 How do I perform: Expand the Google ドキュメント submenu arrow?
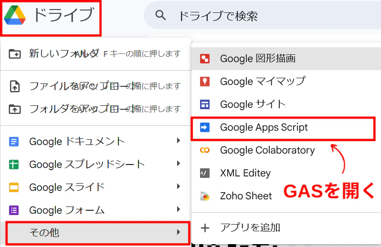pyautogui.click(x=179, y=141)
